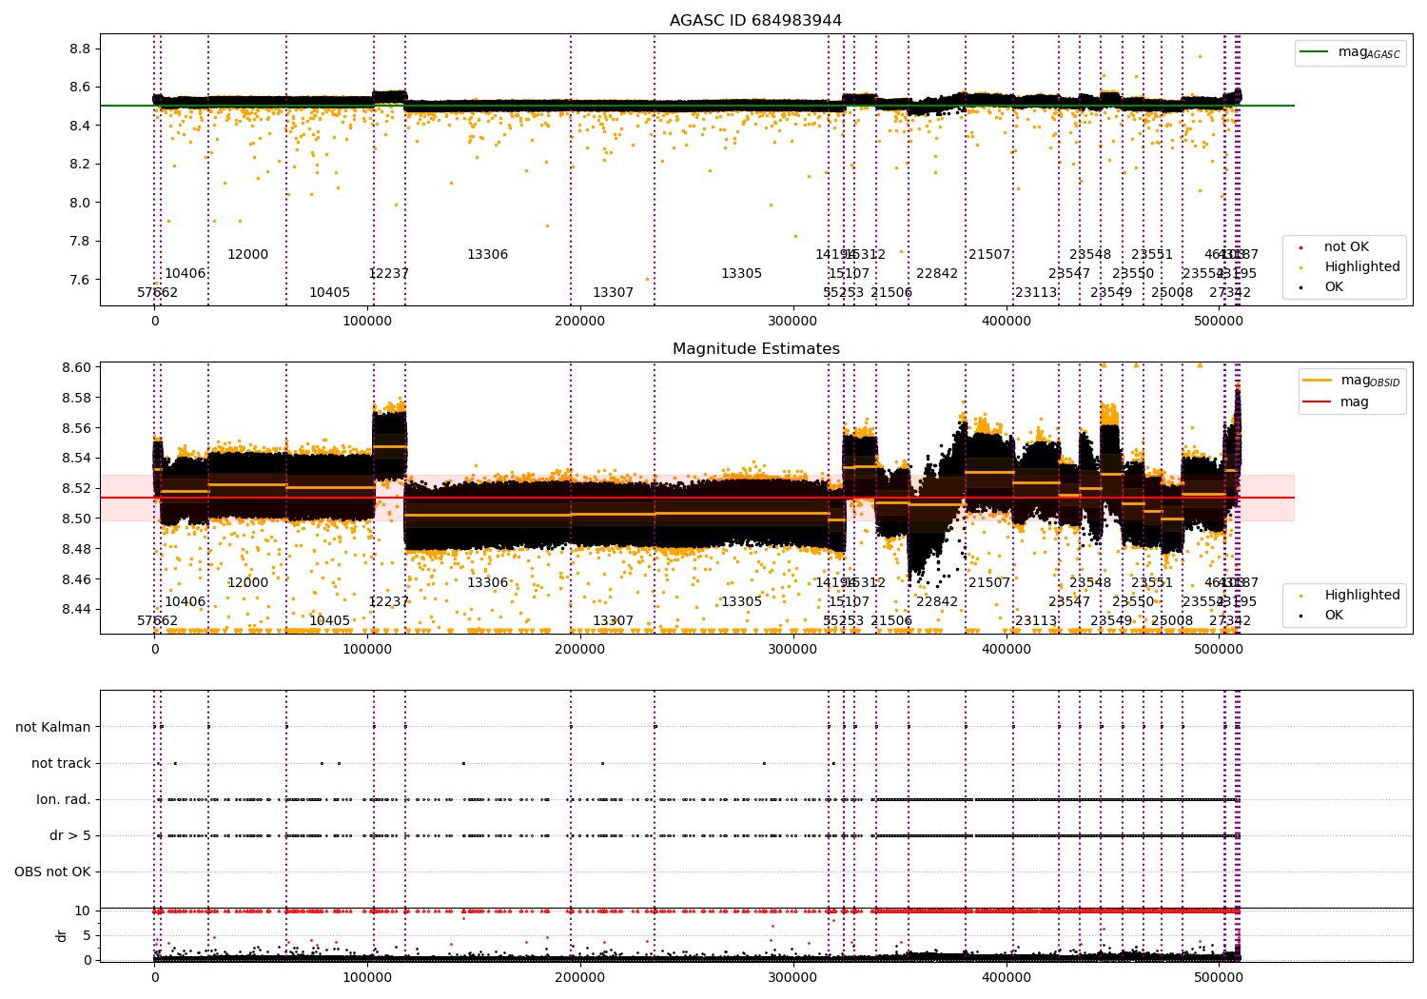Click obsid label 10406 in top plot
Image resolution: width=1427 pixels, height=999 pixels.
pos(185,274)
